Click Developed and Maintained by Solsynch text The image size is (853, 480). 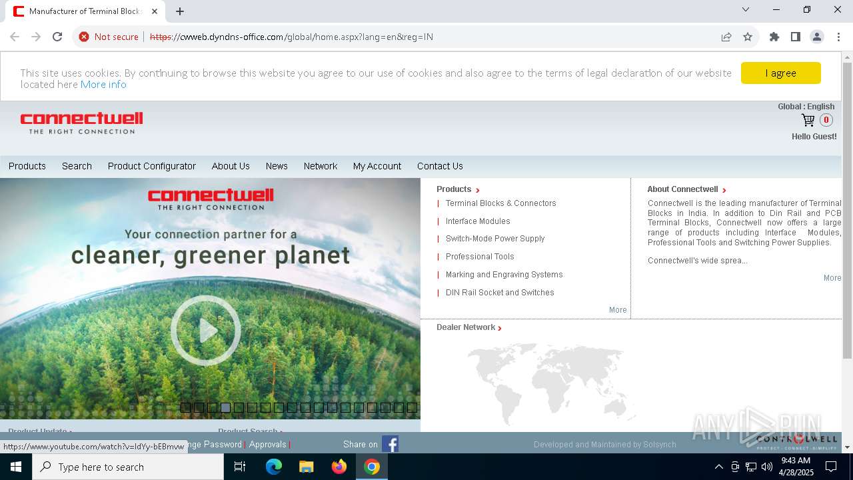(x=605, y=445)
